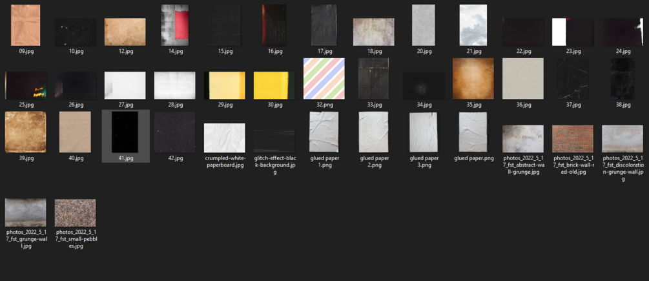Click the fst_small-pebbles.jpg file name
The width and height of the screenshot is (649, 281).
[x=76, y=239]
